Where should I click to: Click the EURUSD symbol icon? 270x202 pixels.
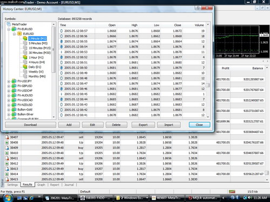19,34
